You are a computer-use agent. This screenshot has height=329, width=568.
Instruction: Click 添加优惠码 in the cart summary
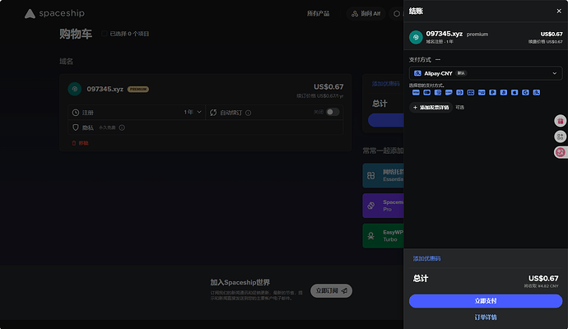tap(386, 84)
